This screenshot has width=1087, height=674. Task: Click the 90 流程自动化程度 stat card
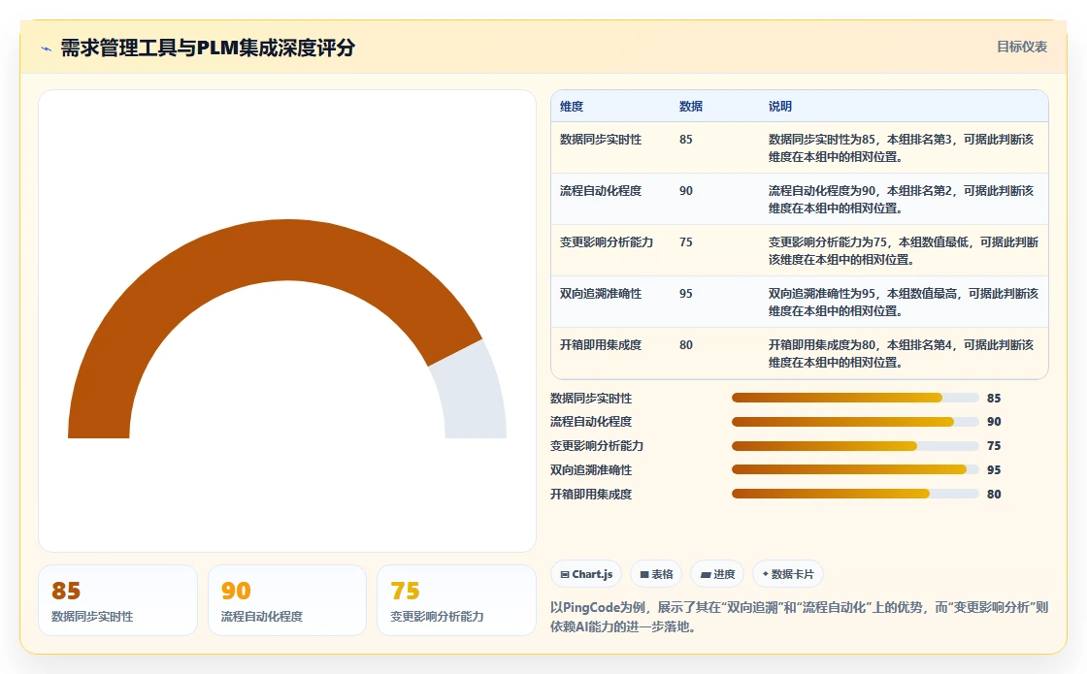coord(287,600)
